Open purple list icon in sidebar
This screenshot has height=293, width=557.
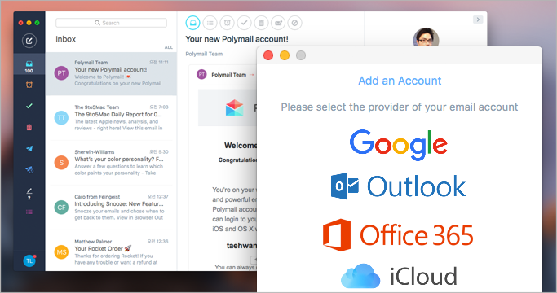pyautogui.click(x=29, y=212)
